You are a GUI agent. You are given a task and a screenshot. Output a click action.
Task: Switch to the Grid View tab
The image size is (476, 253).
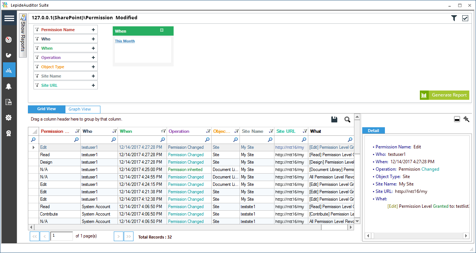click(46, 109)
